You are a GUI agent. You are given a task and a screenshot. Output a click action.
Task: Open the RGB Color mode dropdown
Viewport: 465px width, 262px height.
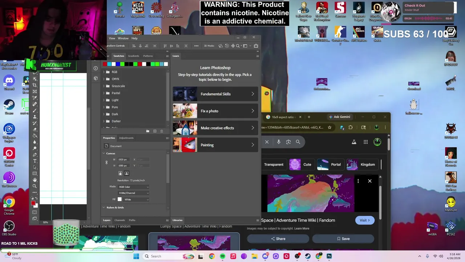[x=134, y=187]
